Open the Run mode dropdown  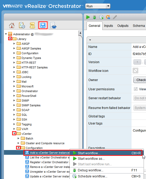pos(98,6)
